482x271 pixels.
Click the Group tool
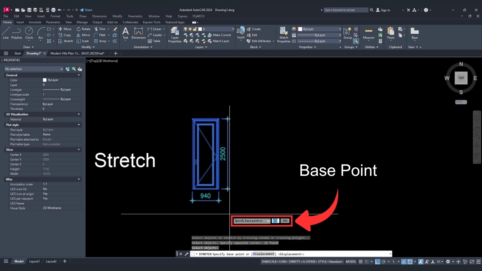[347, 33]
